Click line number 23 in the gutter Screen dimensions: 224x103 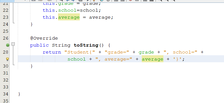pyautogui.click(x=6, y=17)
